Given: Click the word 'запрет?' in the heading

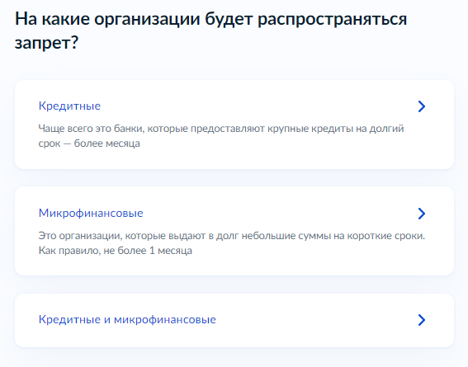Looking at the screenshot, I should [46, 43].
